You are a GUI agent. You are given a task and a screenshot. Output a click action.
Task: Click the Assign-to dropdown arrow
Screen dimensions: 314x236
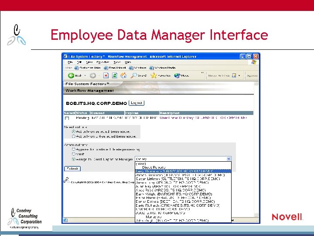point(229,159)
